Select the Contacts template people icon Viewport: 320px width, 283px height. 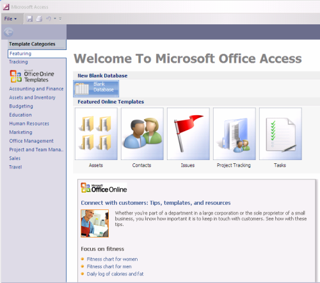point(142,134)
